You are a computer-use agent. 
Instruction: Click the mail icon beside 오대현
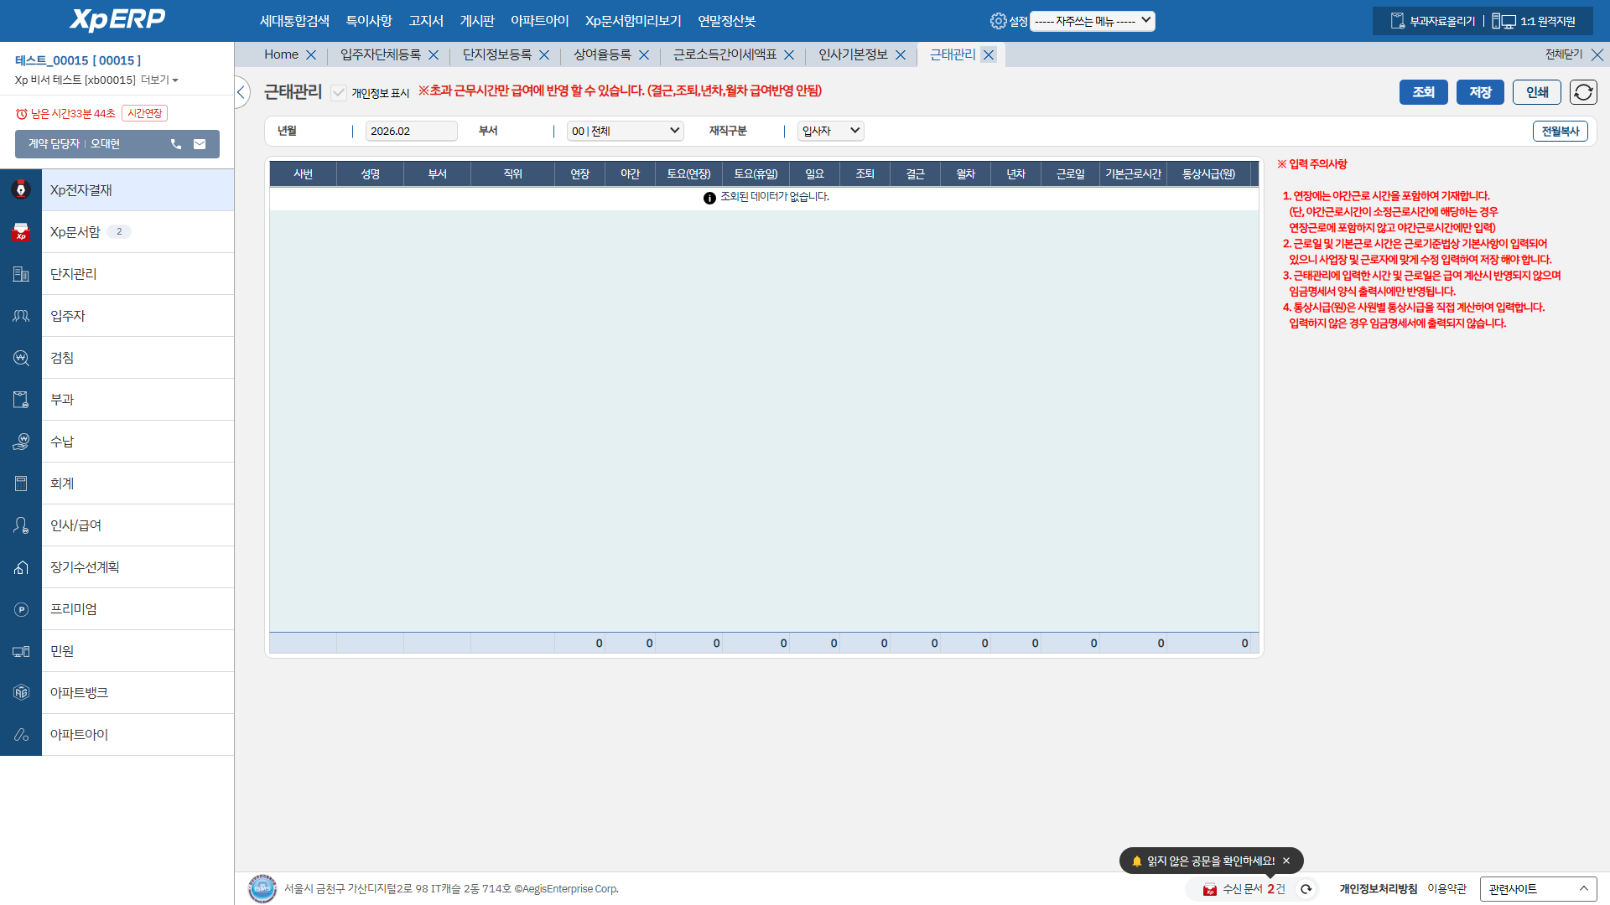click(x=200, y=144)
